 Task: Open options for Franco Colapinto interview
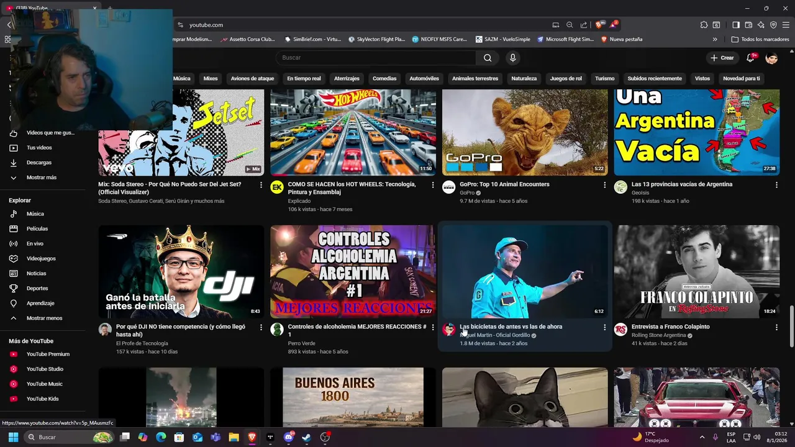(x=776, y=327)
